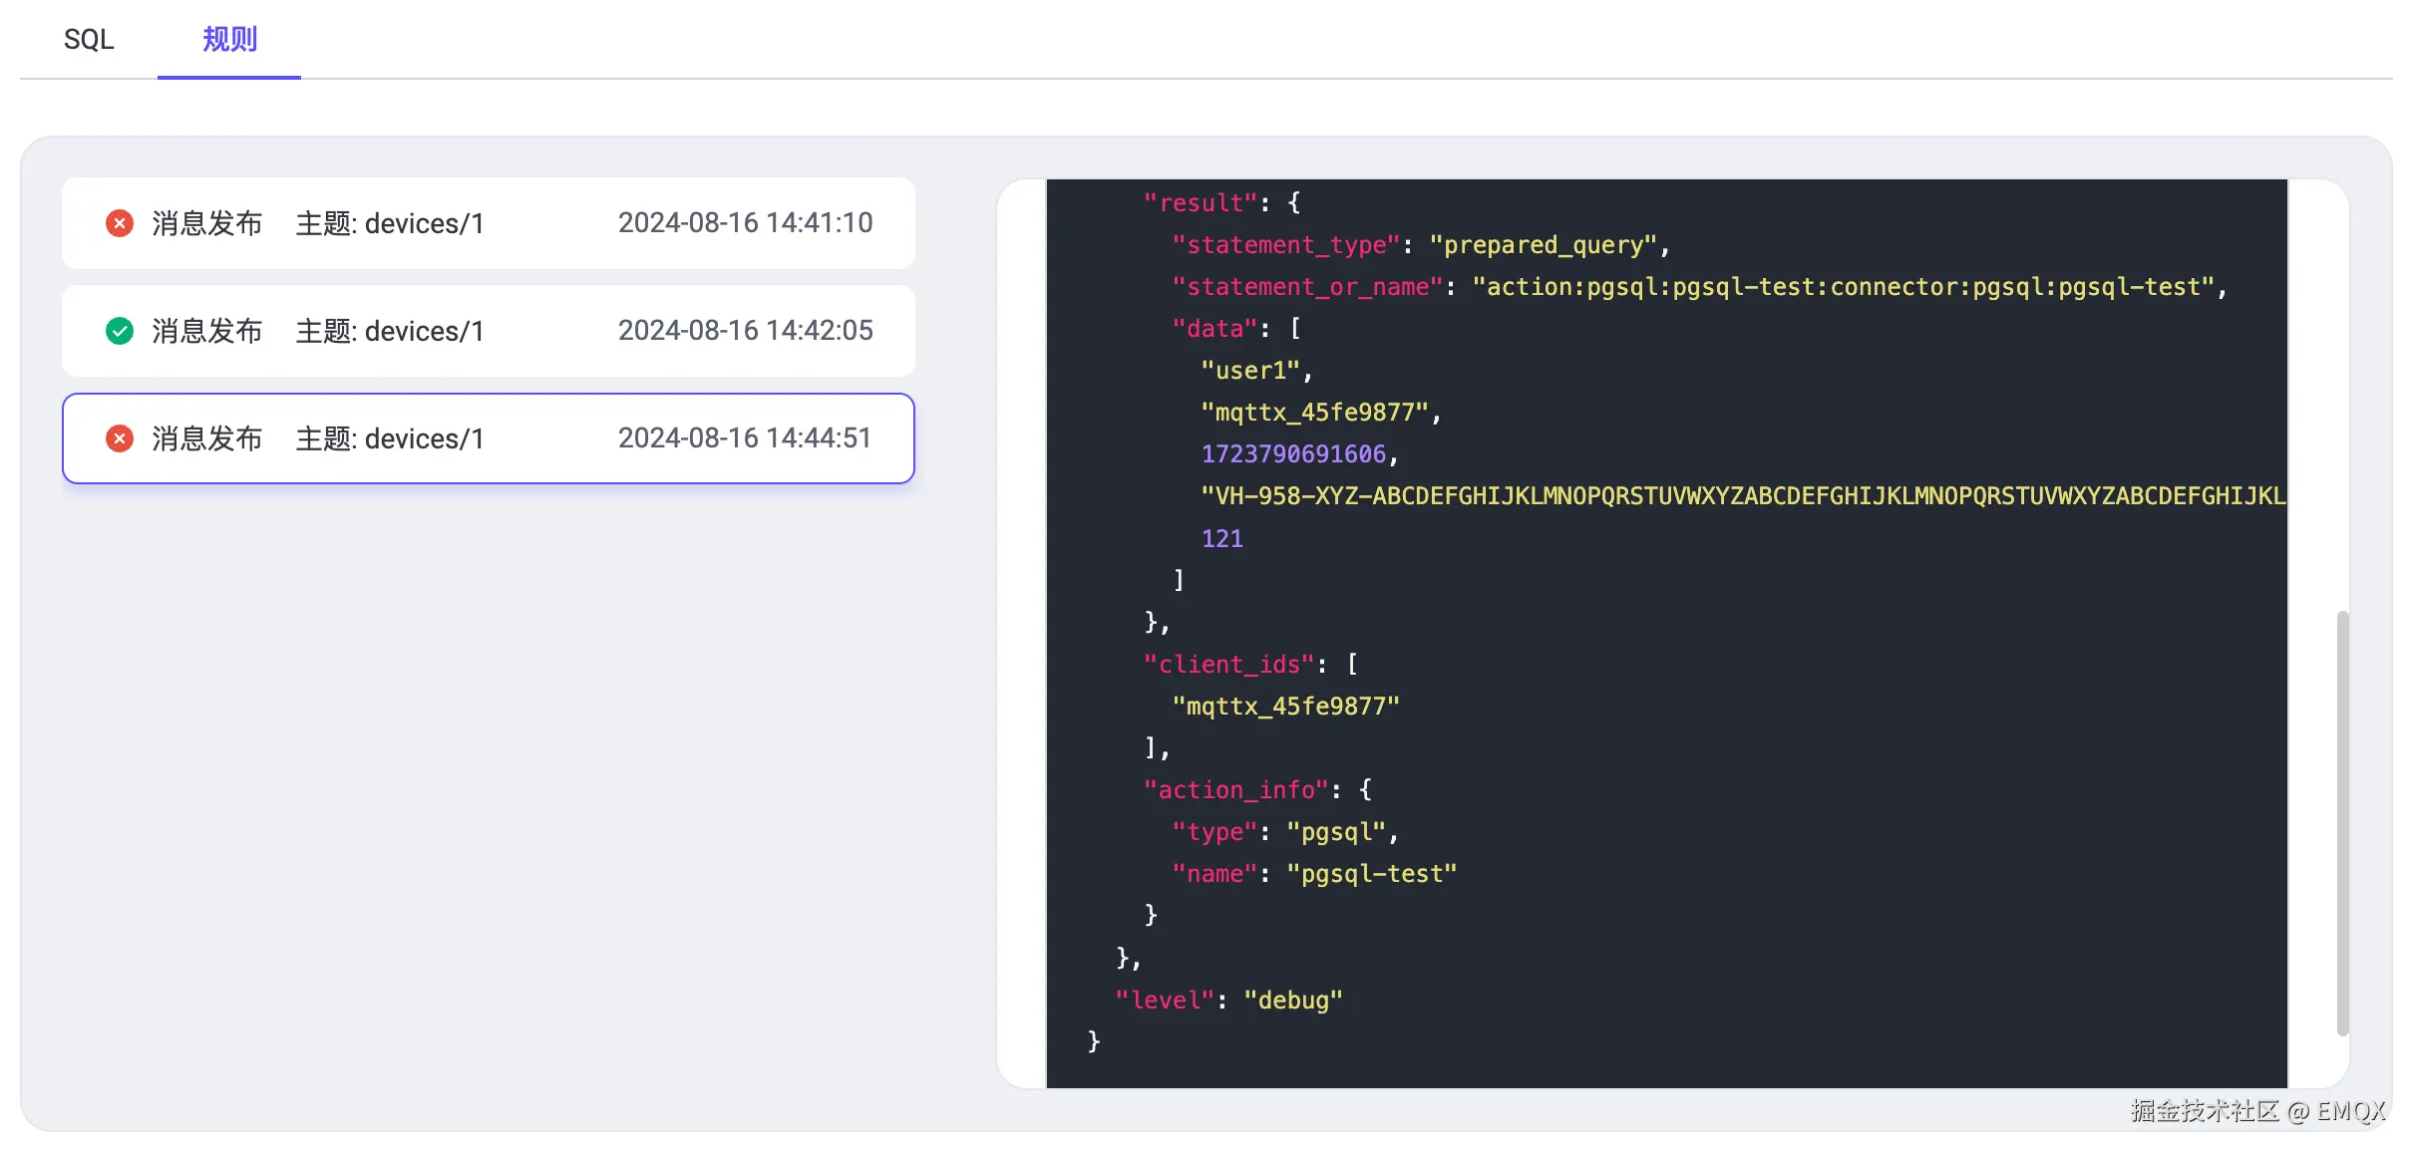Click red error icon on 14:44:51 entry
The width and height of the screenshot is (2415, 1154).
[x=120, y=438]
